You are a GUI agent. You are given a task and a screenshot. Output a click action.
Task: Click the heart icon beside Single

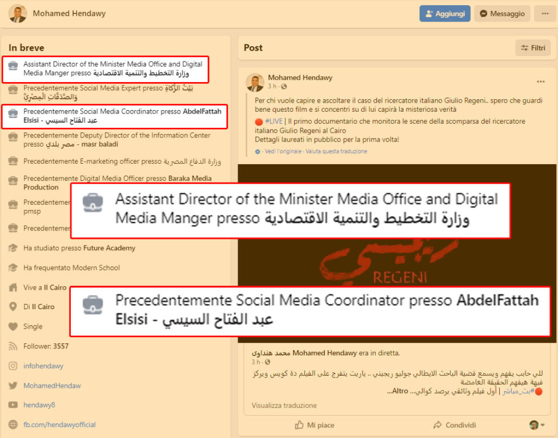click(x=13, y=326)
